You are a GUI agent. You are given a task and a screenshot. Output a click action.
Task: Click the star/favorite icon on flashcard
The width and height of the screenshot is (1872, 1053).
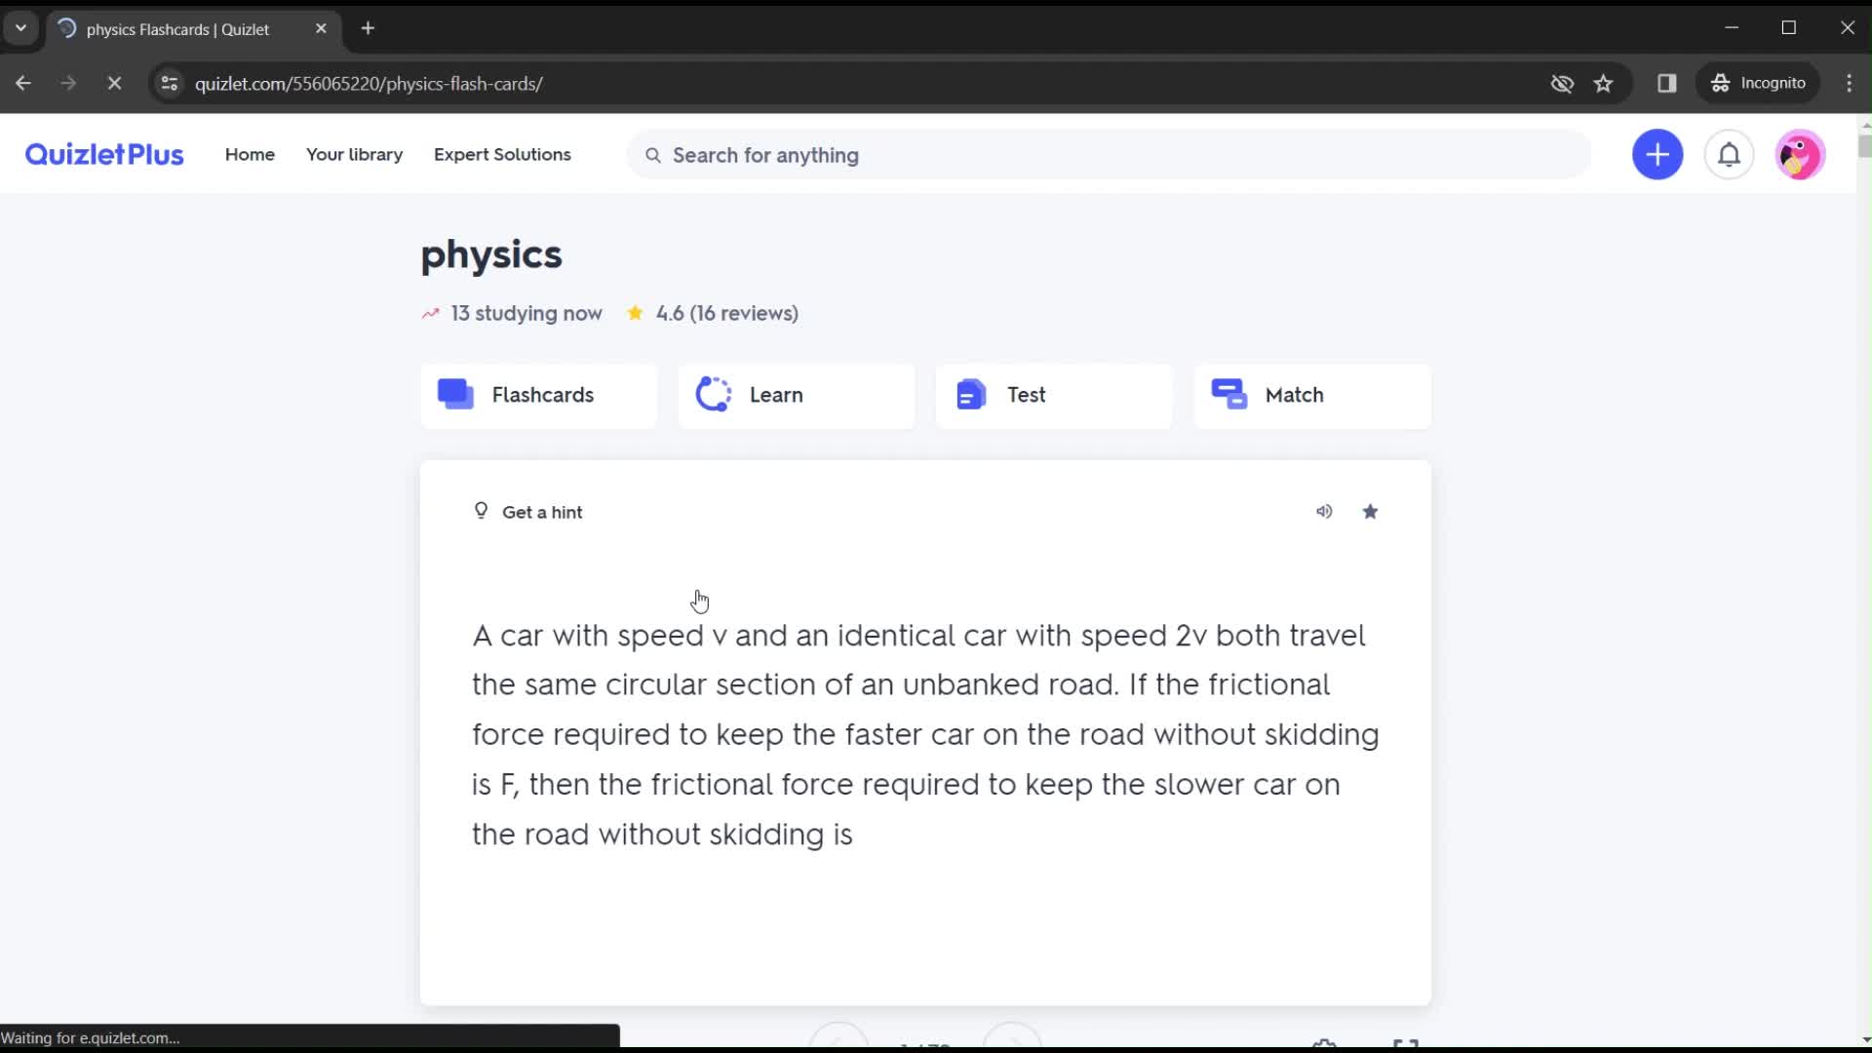click(1371, 512)
